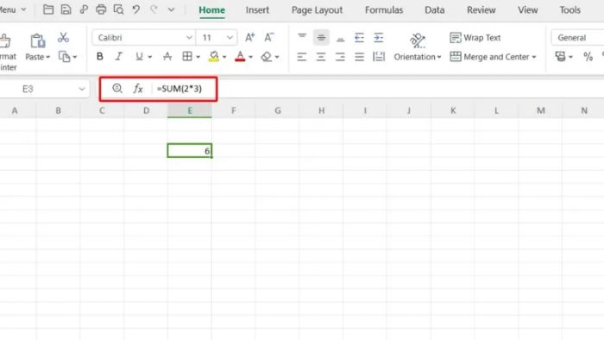Click the eraser Clear icon
This screenshot has height=340, width=604.
266,57
